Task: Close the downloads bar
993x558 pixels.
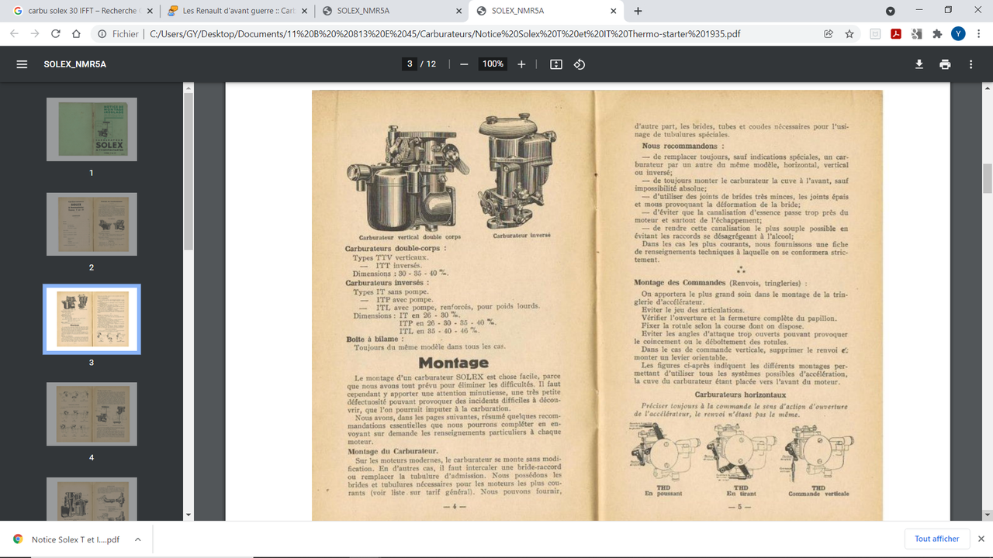Action: (981, 539)
